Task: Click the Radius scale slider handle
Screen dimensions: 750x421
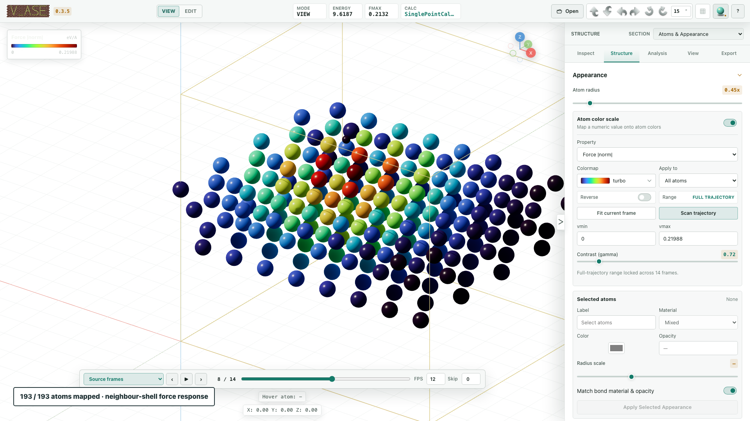Action: 631,377
